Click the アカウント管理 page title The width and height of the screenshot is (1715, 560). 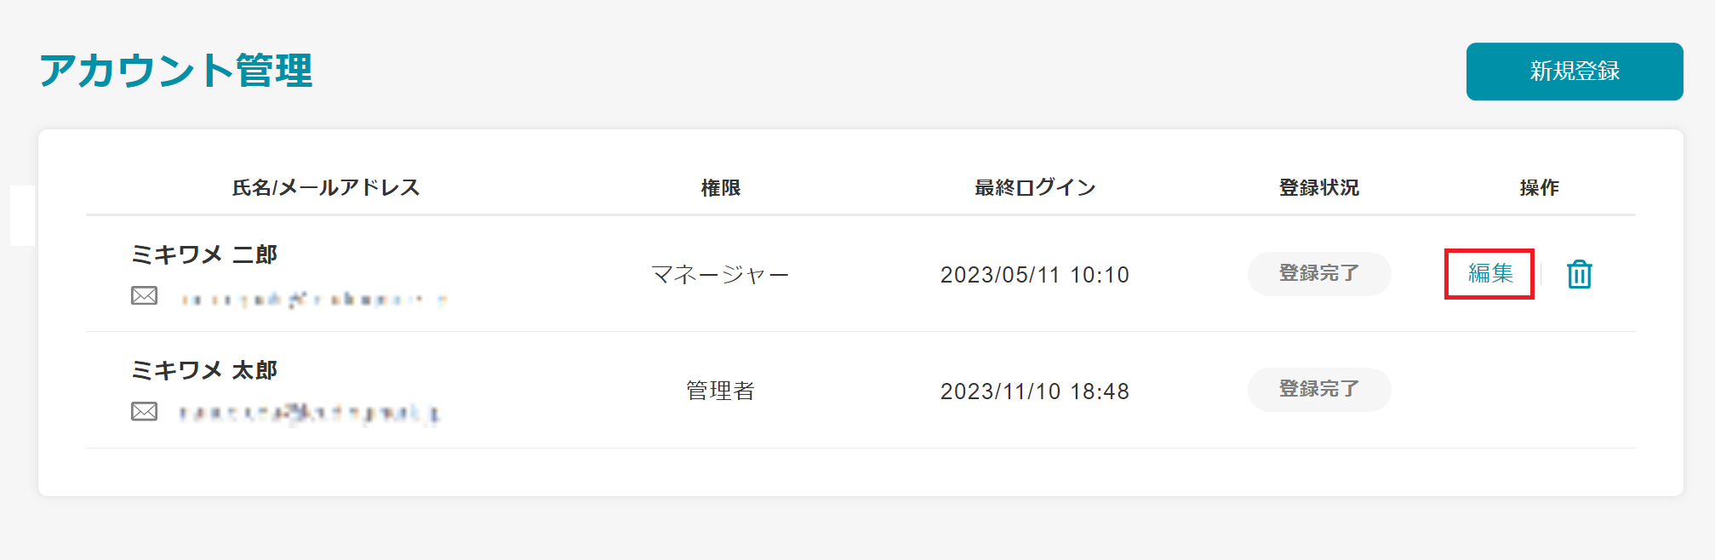click(x=176, y=70)
